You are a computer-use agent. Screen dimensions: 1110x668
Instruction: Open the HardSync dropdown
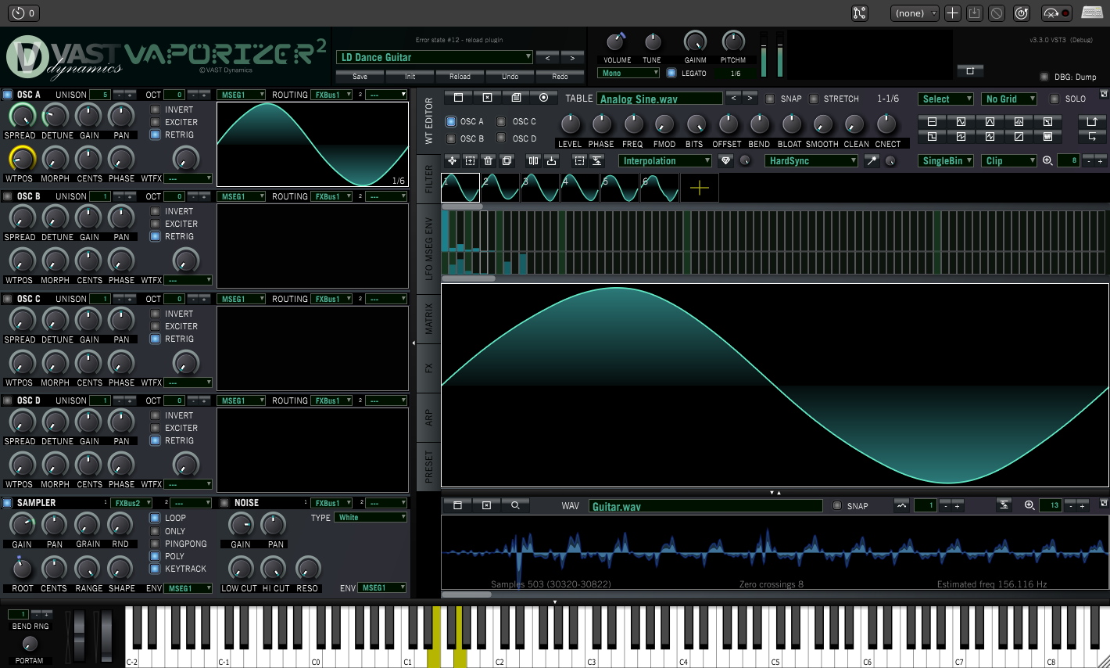tap(811, 160)
